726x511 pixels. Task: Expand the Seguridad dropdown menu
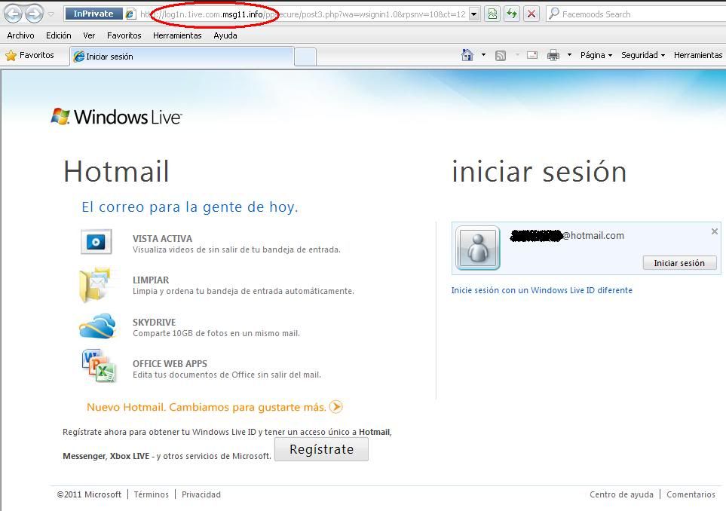coord(642,55)
